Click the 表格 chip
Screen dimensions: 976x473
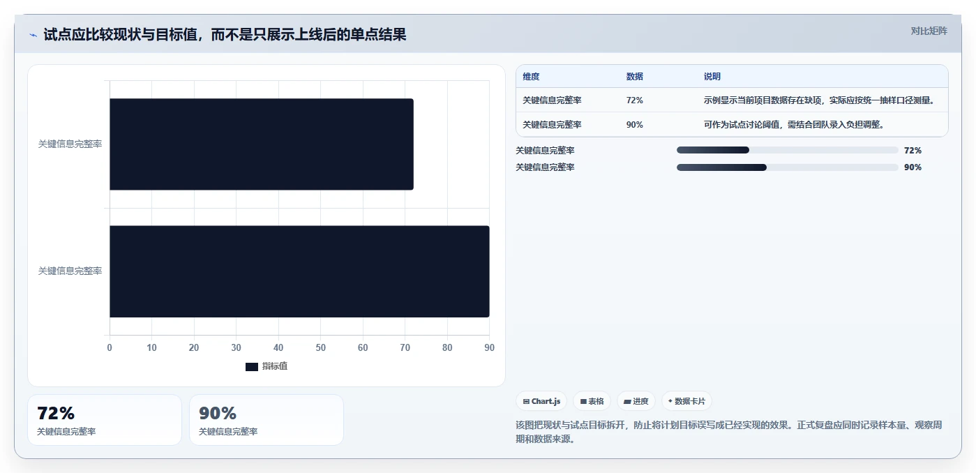[592, 401]
